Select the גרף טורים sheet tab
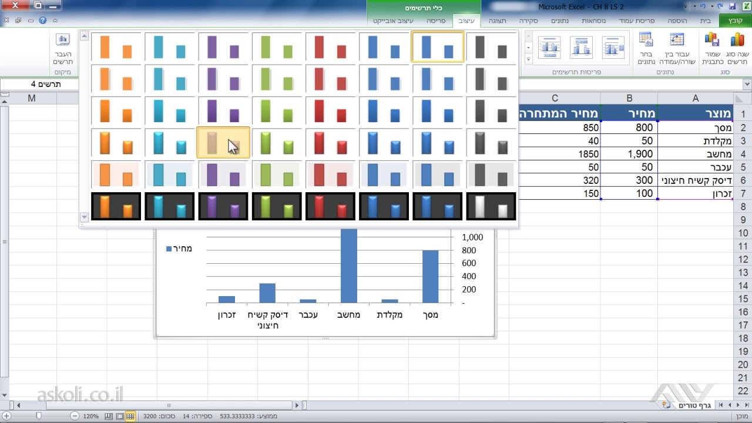The height and width of the screenshot is (423, 752). coord(694,405)
